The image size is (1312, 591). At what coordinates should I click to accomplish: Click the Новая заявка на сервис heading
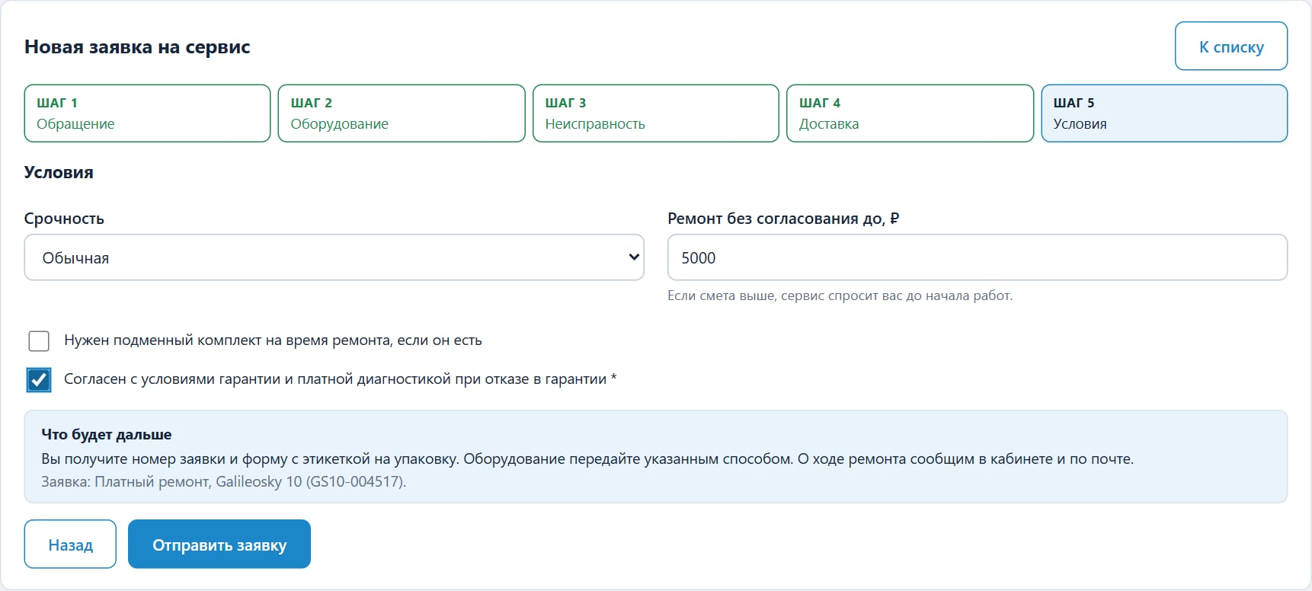pyautogui.click(x=137, y=47)
